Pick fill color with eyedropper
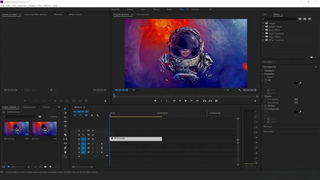This screenshot has height=180, width=320. tap(300, 83)
